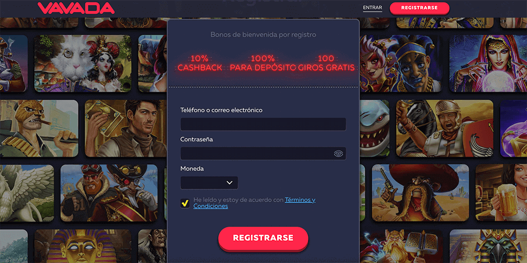Screen dimensions: 527x263
Task: Open the explorer holding book game thumbnail
Action: (126, 128)
